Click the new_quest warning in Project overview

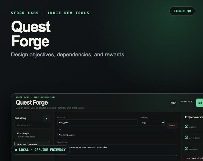pyautogui.click(x=194, y=158)
